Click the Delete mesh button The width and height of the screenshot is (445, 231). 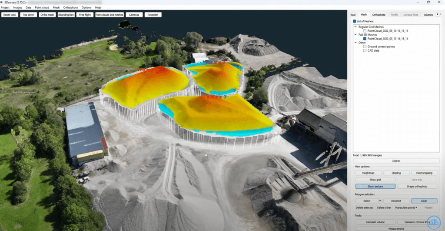pos(396,161)
